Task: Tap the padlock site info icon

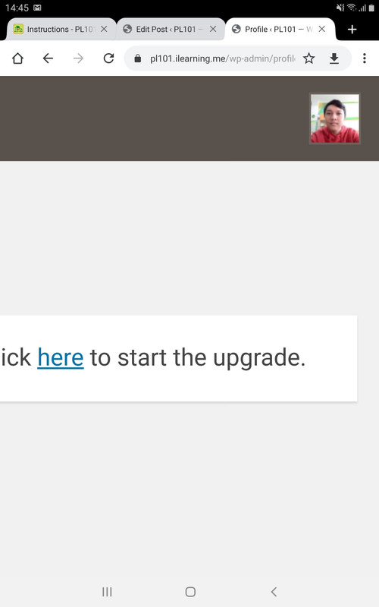Action: coord(138,58)
